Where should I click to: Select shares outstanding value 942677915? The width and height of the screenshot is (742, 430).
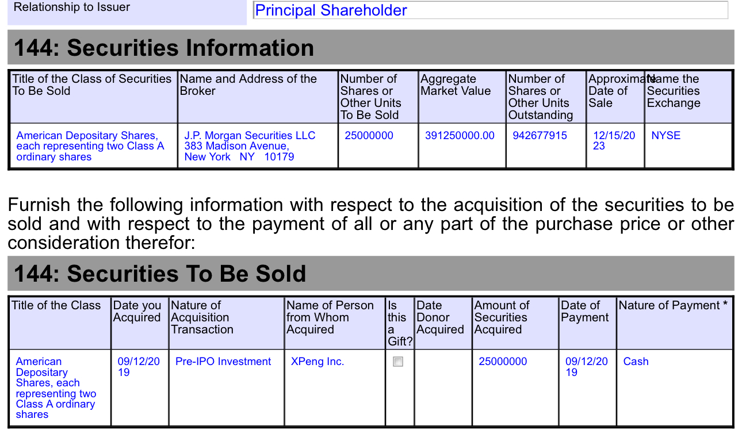pos(540,136)
